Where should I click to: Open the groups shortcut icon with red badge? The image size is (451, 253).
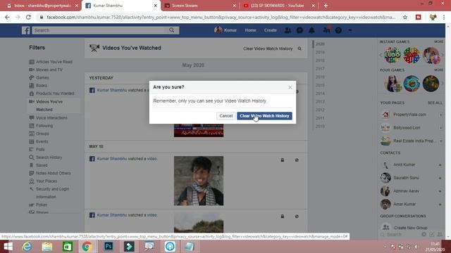[326, 30]
